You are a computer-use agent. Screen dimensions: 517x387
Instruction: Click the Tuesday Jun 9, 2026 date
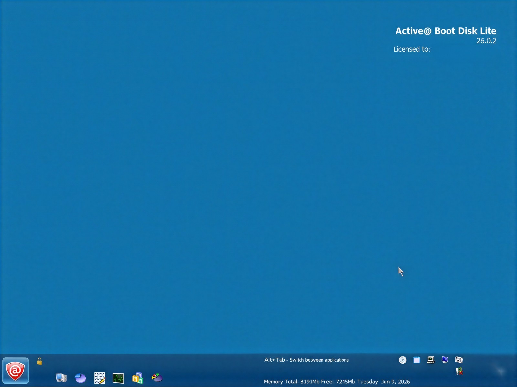[384, 382]
